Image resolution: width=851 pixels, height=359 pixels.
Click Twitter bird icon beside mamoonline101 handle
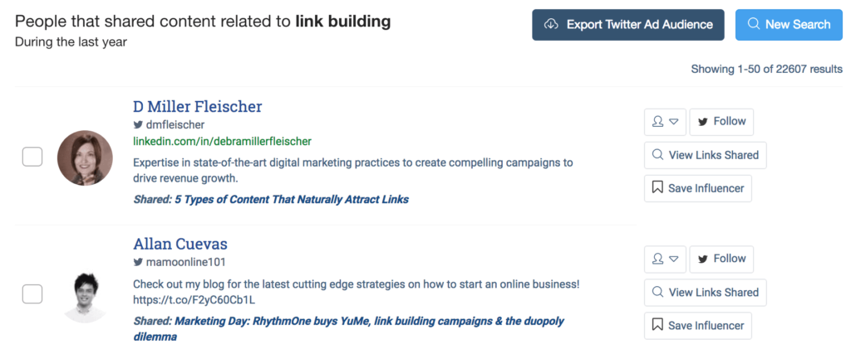pyautogui.click(x=138, y=262)
